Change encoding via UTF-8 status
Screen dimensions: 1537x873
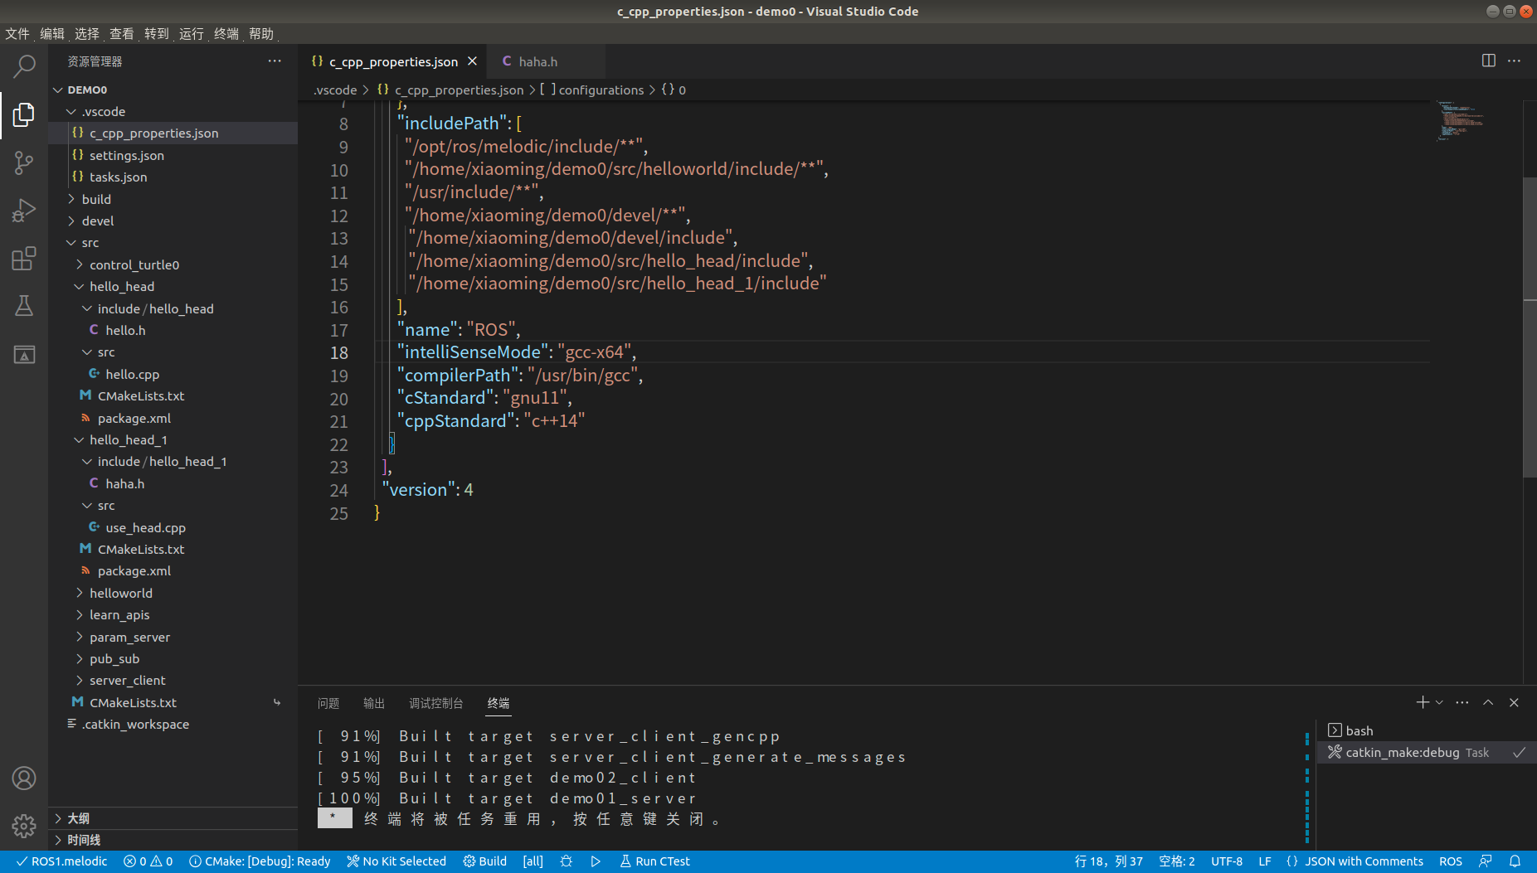click(1227, 861)
